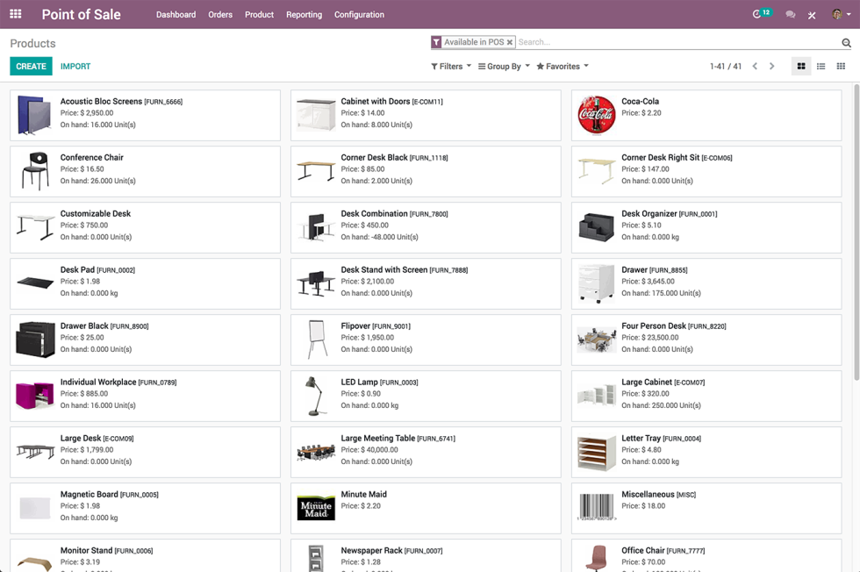Click the next page chevron
Viewport: 860px width, 572px height.
click(x=771, y=66)
